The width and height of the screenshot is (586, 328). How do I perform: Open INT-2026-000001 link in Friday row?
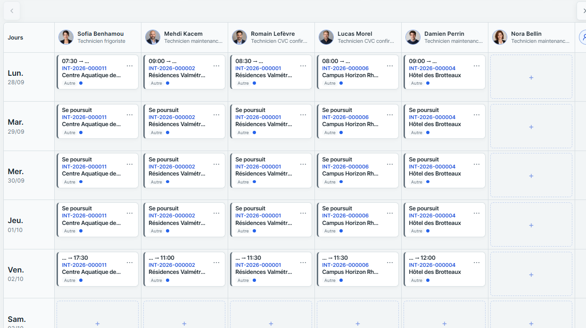[x=258, y=265]
